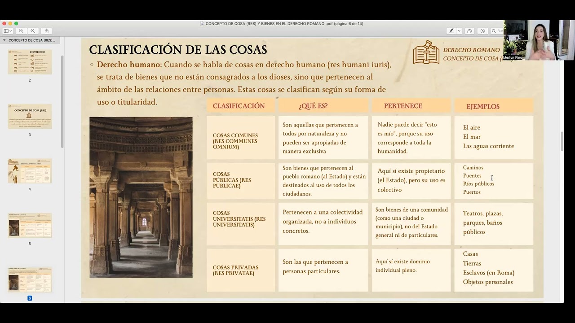Click the law book and gavel logo
The image size is (575, 323).
[x=426, y=52]
